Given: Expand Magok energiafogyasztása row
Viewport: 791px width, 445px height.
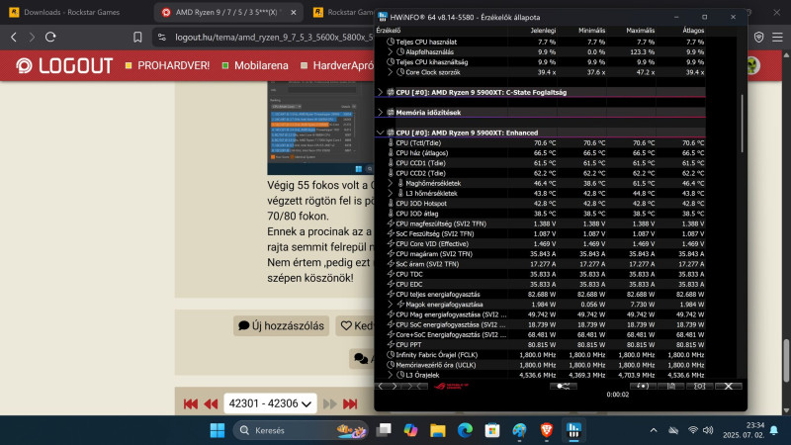Looking at the screenshot, I should pyautogui.click(x=390, y=305).
